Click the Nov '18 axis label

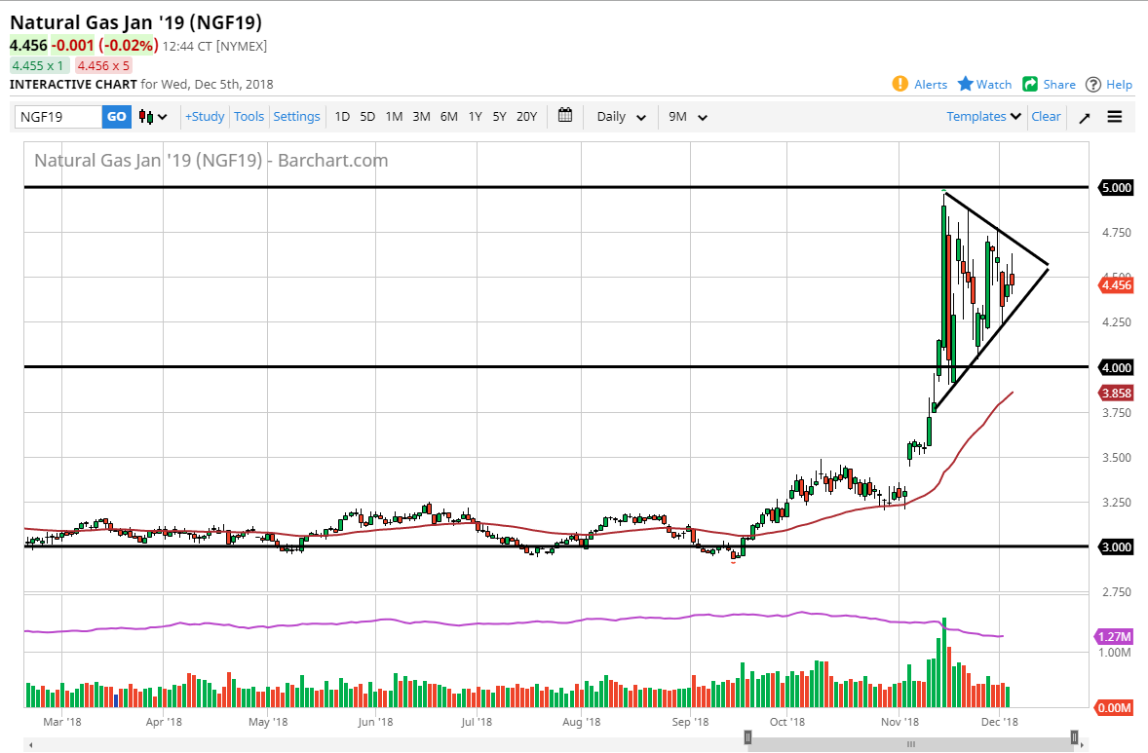[x=899, y=722]
